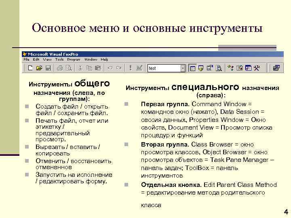Click the Save floppy disk icon

click(48, 68)
